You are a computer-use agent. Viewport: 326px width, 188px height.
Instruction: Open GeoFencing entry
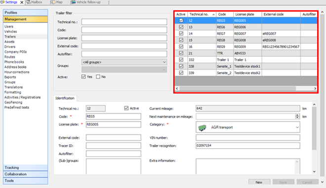(x=13, y=102)
